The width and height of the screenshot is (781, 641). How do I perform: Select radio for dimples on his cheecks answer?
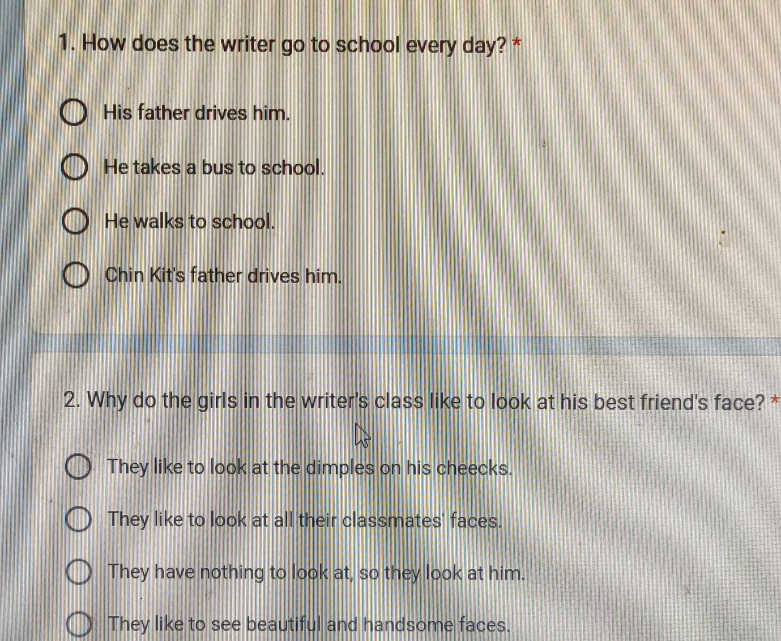coord(78,468)
